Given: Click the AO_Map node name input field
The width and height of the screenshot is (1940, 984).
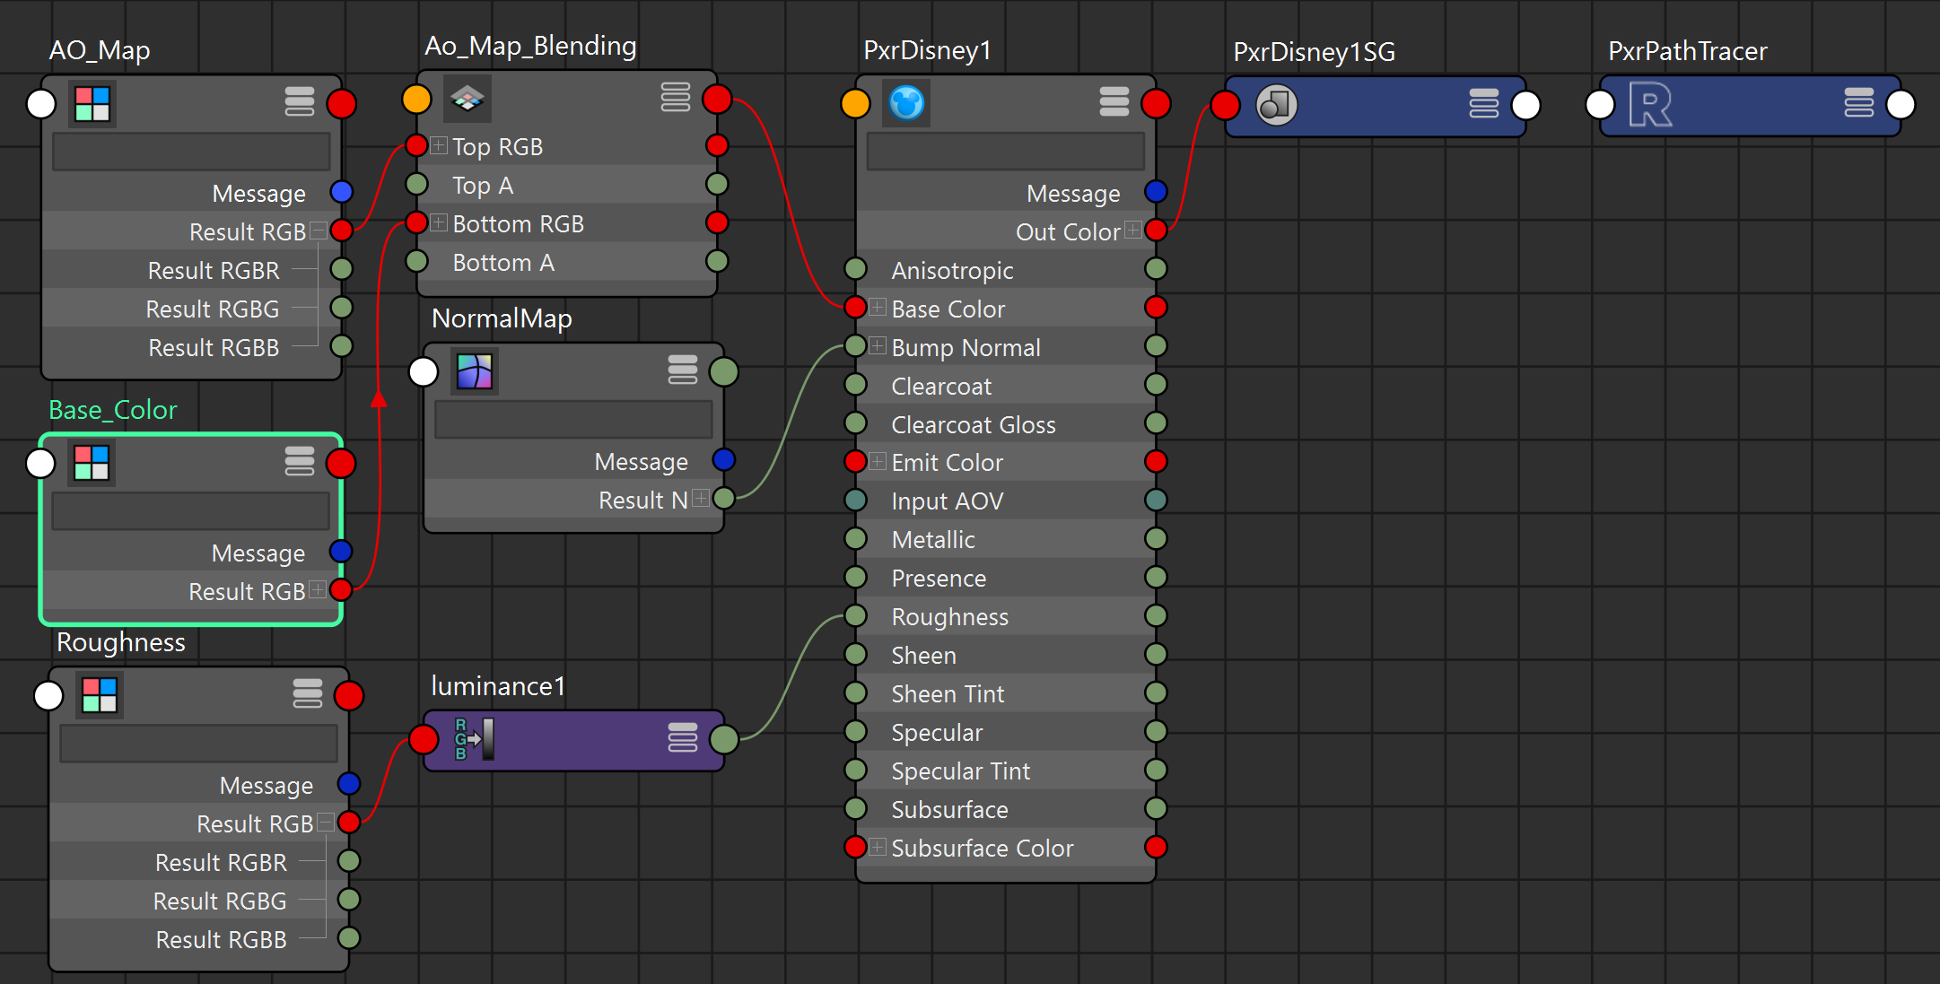Looking at the screenshot, I should click(x=191, y=152).
